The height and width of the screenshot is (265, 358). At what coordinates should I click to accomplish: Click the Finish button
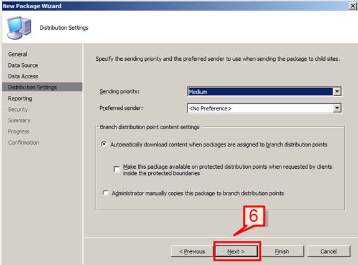(x=282, y=251)
